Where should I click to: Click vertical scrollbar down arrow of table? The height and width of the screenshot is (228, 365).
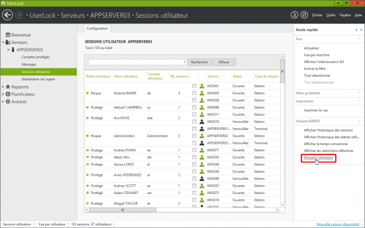tap(283, 205)
